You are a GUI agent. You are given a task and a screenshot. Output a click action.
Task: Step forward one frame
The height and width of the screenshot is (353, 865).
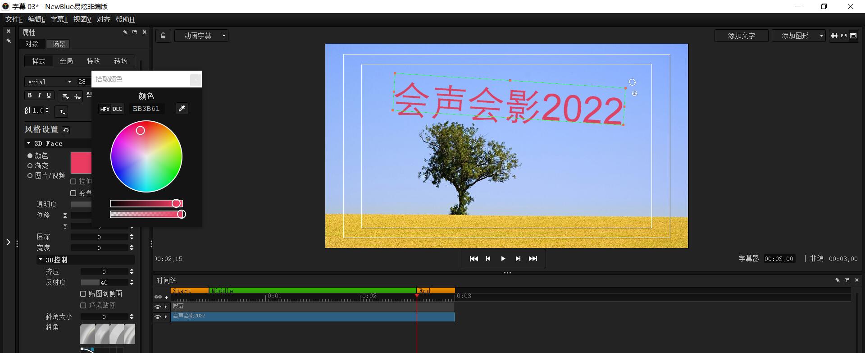[x=518, y=259]
